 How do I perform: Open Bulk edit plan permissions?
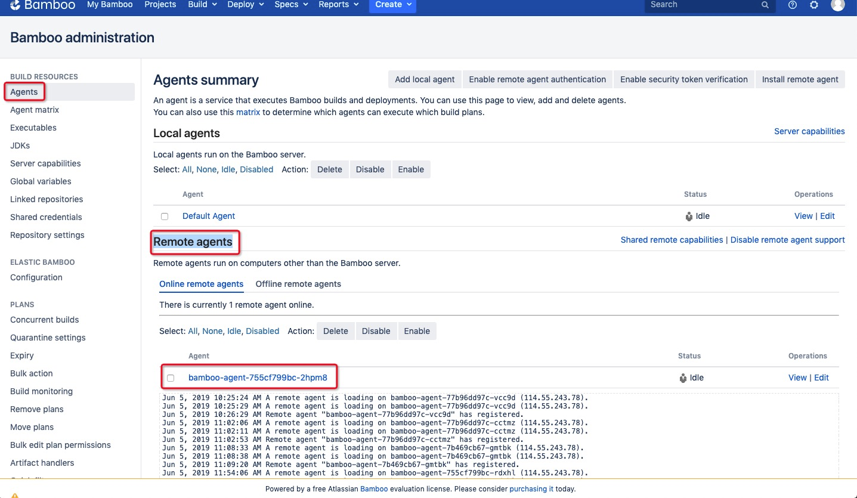tap(60, 445)
